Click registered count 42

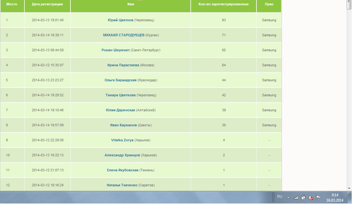(x=224, y=95)
